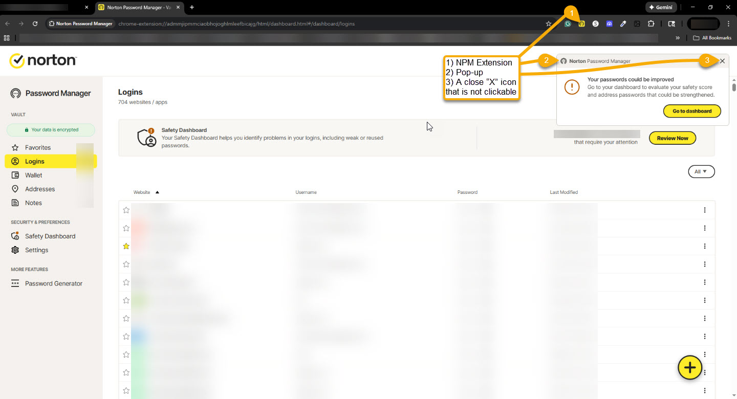The width and height of the screenshot is (737, 399).
Task: Open the Password Generator icon
Action: pos(16,283)
